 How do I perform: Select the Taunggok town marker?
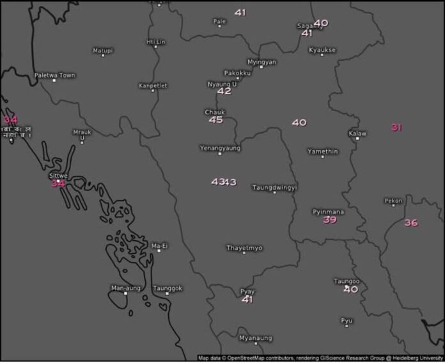coord(168,295)
